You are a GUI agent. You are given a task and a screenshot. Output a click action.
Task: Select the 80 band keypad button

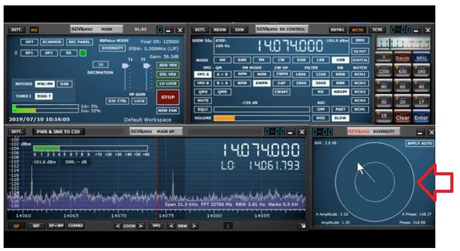coord(384,86)
